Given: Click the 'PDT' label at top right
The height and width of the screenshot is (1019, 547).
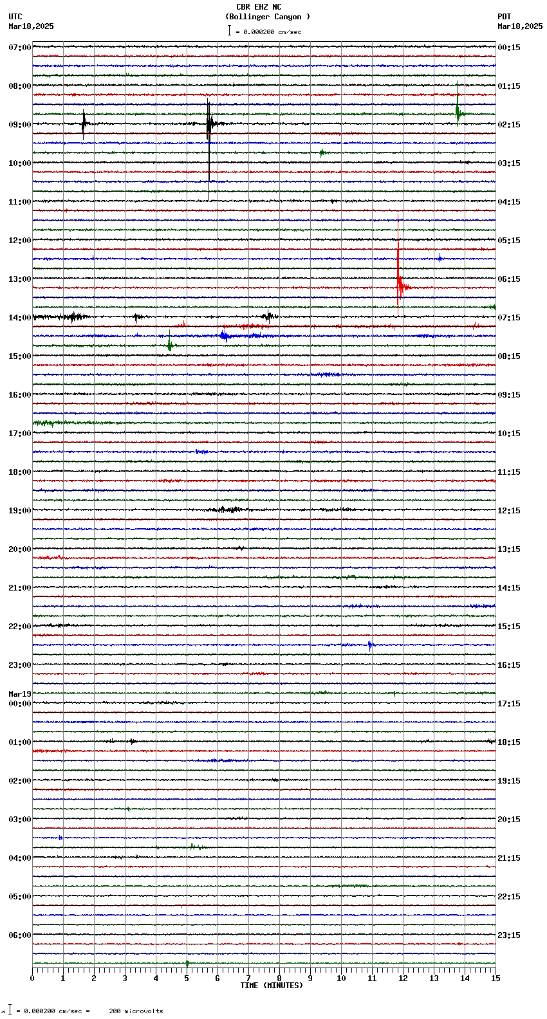Looking at the screenshot, I should point(505,17).
